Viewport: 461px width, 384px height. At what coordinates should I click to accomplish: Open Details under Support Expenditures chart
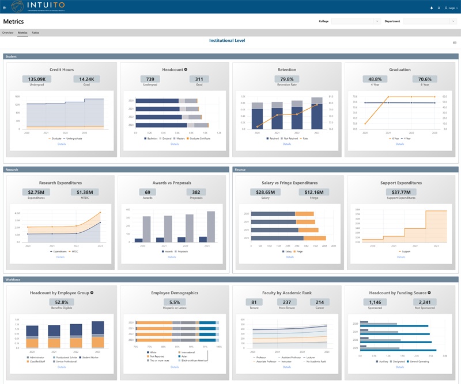401,257
